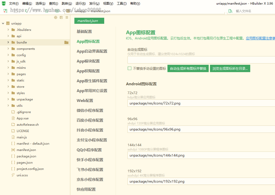Open the 编辑(E) menu

27,3
